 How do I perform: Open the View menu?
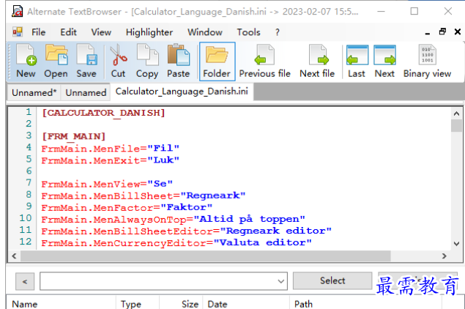pyautogui.click(x=101, y=32)
